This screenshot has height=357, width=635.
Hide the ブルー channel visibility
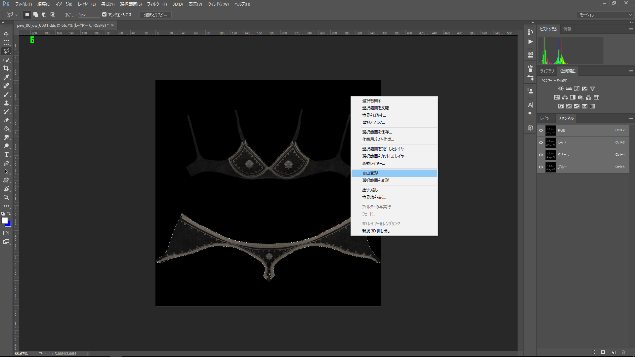point(541,167)
